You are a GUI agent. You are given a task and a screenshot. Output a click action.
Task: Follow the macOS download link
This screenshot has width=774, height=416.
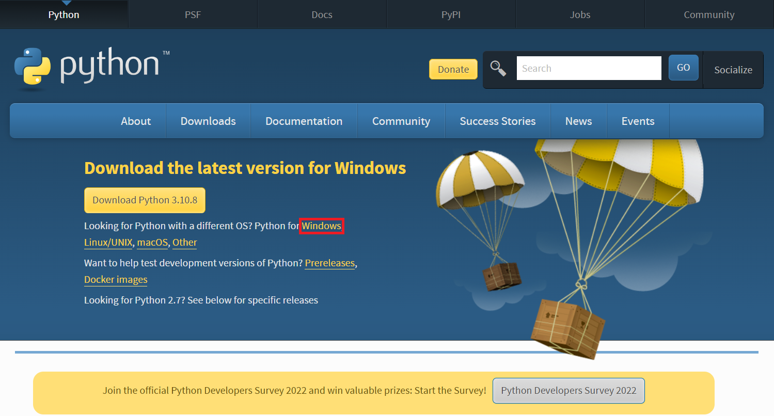pyautogui.click(x=152, y=242)
